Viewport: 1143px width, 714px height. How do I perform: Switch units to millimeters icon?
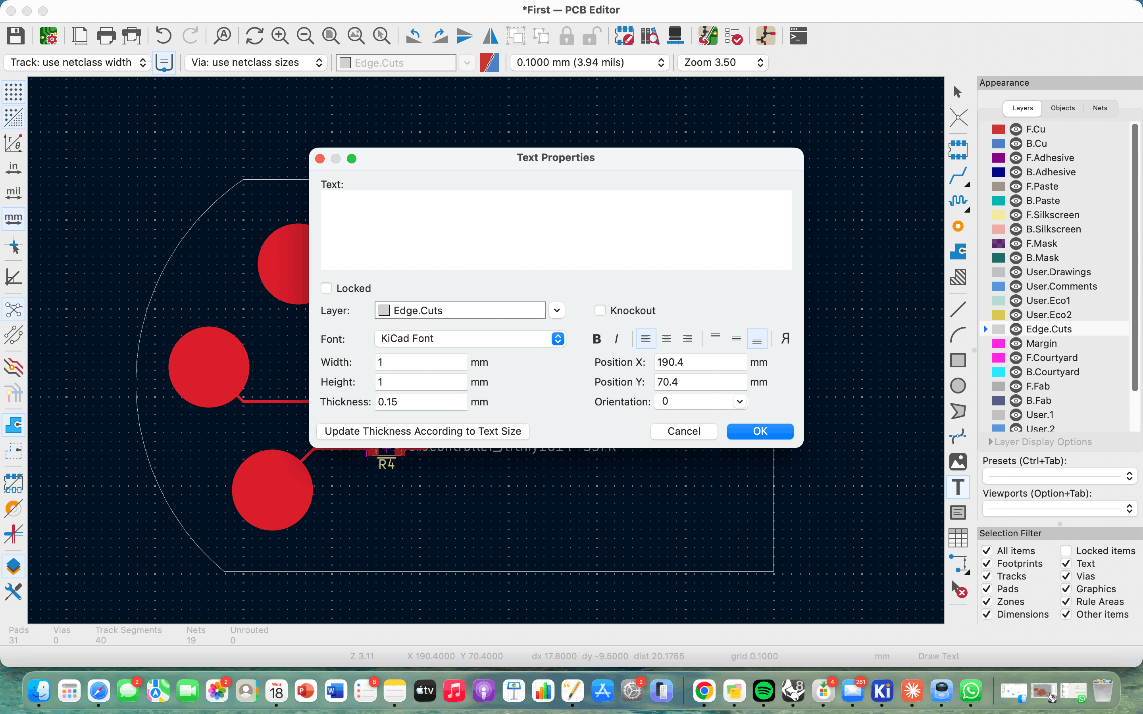click(x=13, y=219)
